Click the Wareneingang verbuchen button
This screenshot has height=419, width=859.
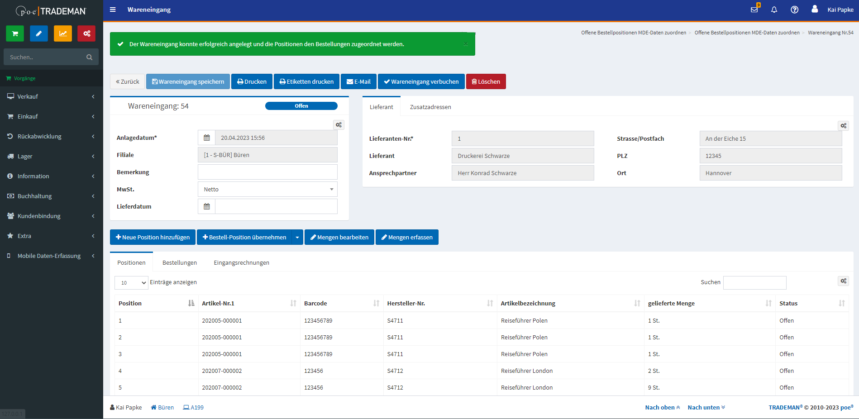point(421,81)
